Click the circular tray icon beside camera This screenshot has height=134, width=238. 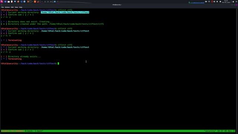(209, 1)
